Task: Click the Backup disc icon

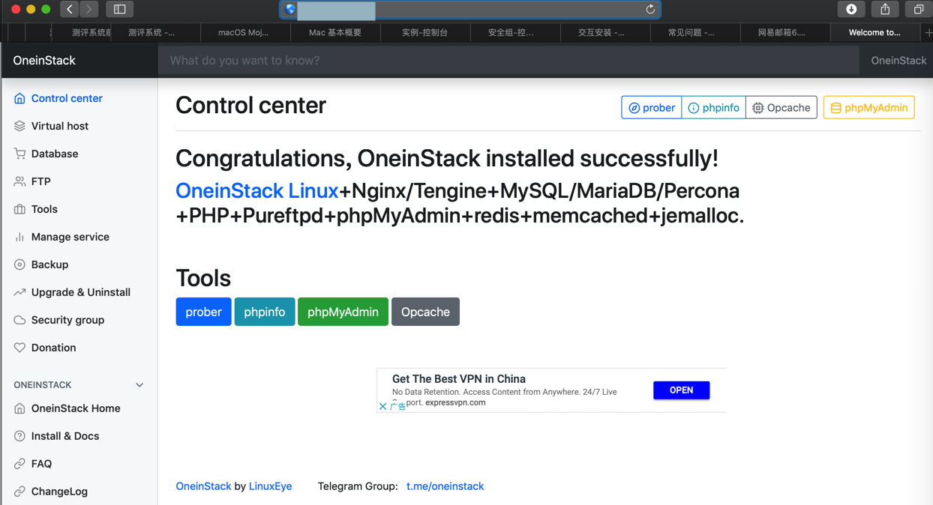Action: coord(19,264)
